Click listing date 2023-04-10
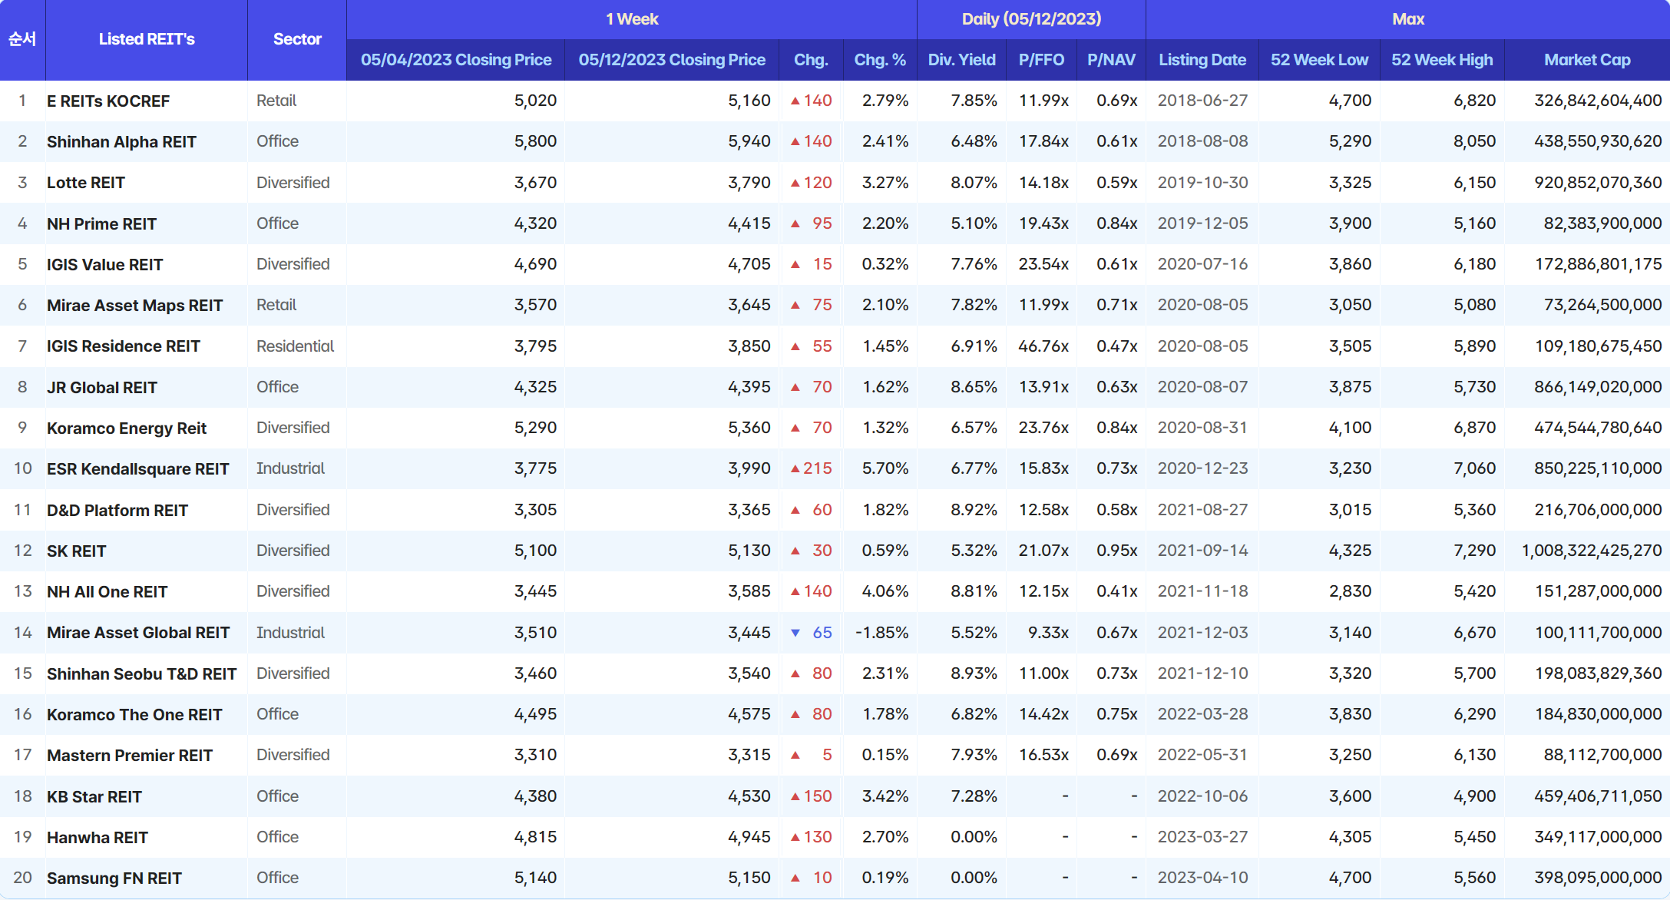Image resolution: width=1670 pixels, height=900 pixels. coord(1202,878)
